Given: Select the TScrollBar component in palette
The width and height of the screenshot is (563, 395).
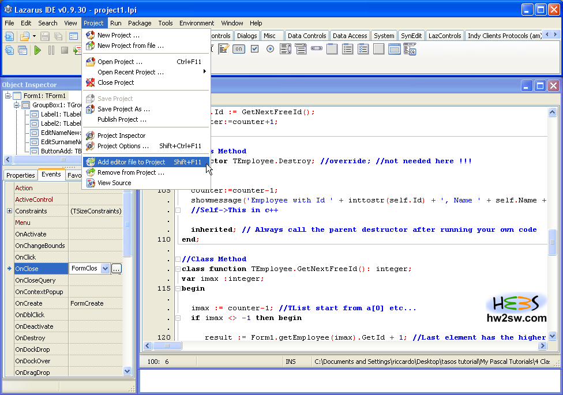Looking at the screenshot, I should click(x=316, y=48).
